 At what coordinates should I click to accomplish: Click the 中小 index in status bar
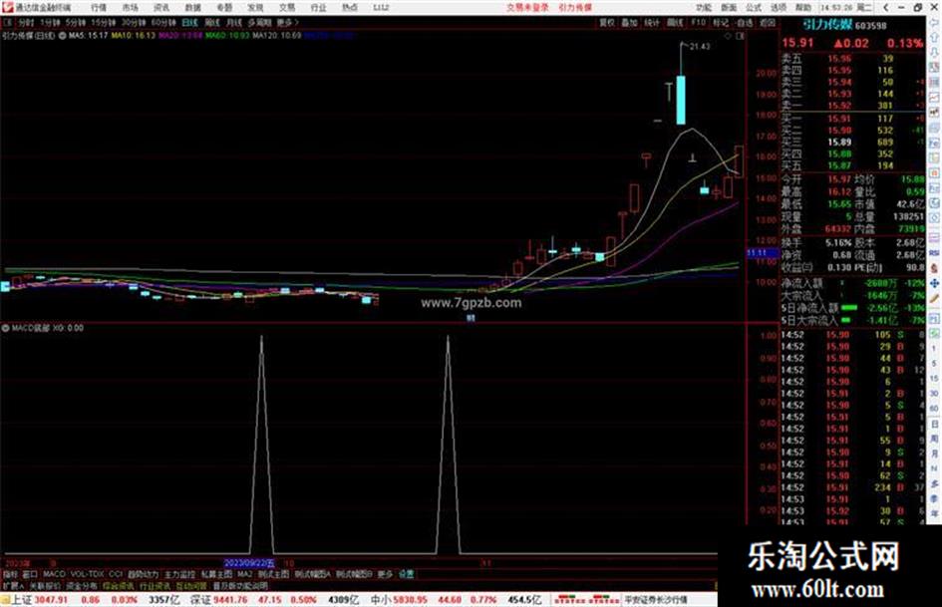click(x=381, y=600)
